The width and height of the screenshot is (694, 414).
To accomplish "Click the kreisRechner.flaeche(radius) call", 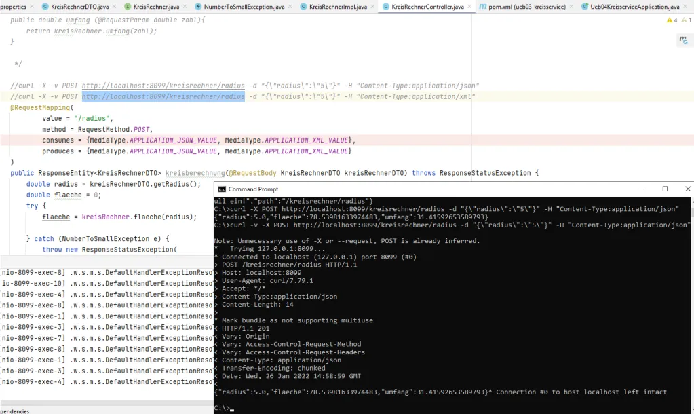I will pyautogui.click(x=138, y=217).
